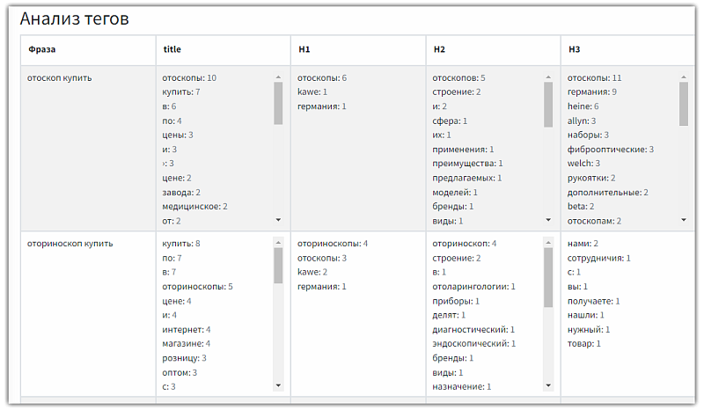This screenshot has width=704, height=410.
Task: Click the H3 column header
Action: [x=575, y=50]
